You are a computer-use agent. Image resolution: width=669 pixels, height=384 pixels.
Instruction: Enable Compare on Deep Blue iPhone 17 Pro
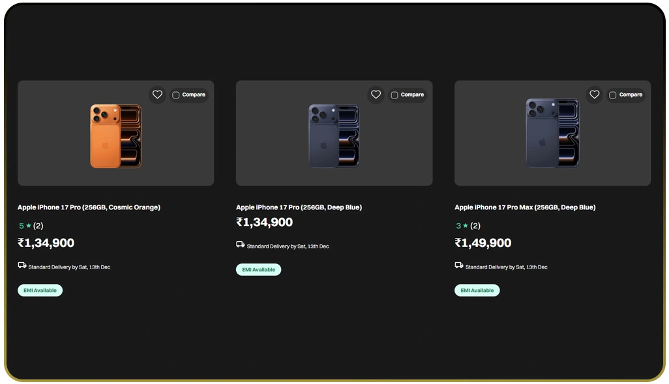tap(394, 95)
